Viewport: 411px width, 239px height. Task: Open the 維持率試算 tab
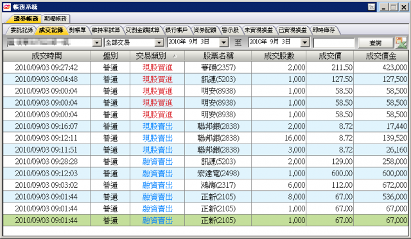click(x=105, y=30)
